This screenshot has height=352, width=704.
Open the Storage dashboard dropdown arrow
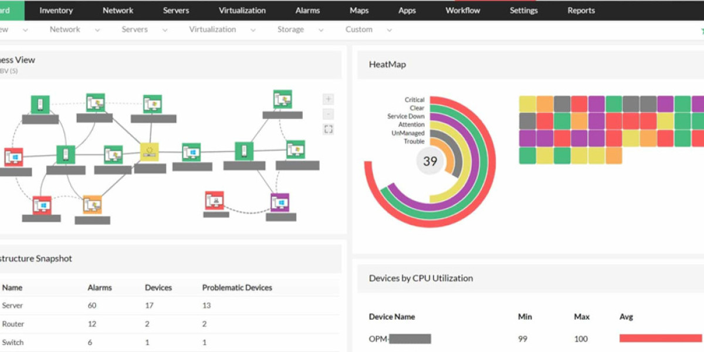coord(321,30)
